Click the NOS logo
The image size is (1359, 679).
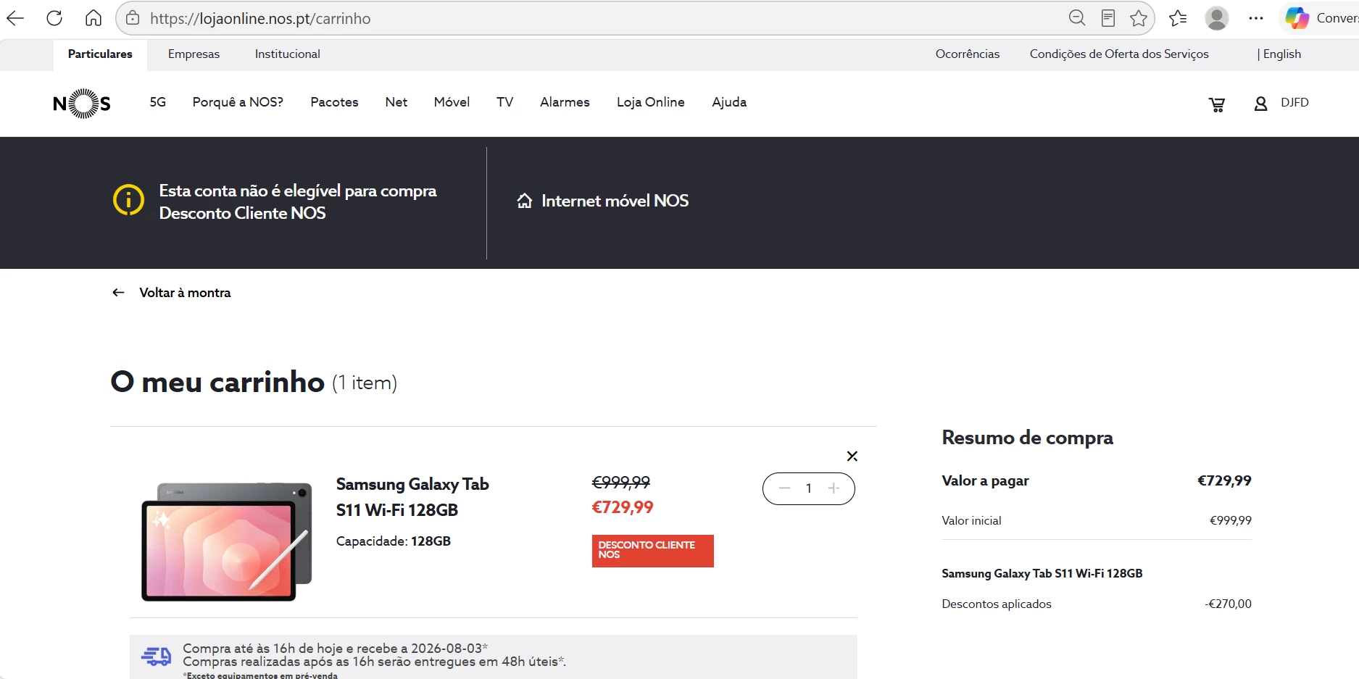click(x=82, y=103)
